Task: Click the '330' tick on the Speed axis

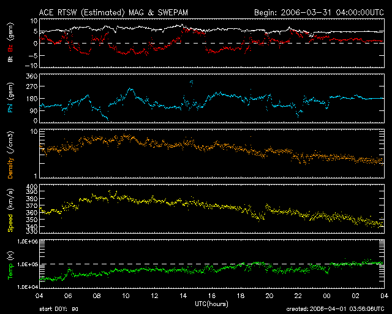Action: 32,231
